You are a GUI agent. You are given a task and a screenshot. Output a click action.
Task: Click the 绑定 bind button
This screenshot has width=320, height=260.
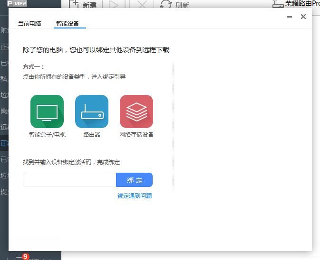click(134, 180)
